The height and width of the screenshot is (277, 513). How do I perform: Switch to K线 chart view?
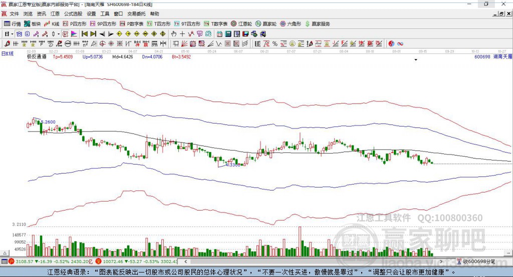click(x=52, y=24)
